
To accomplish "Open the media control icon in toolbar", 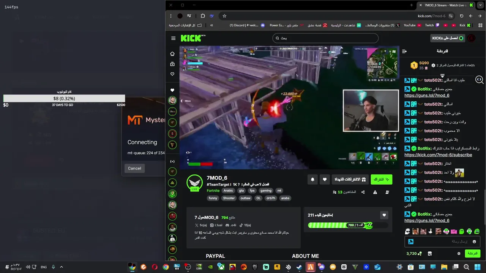I will [189, 16].
